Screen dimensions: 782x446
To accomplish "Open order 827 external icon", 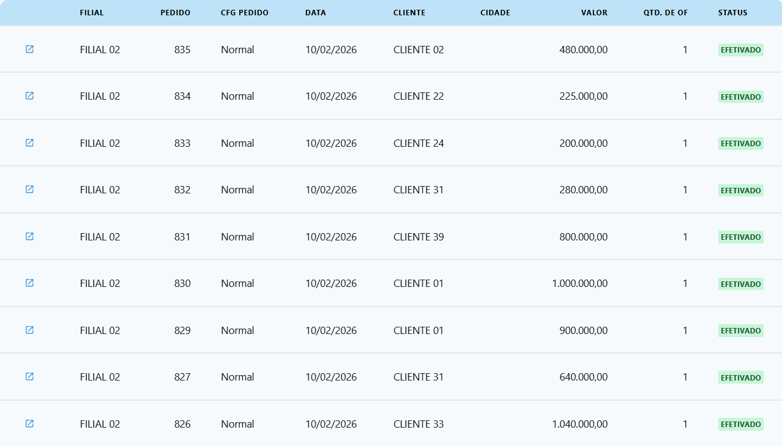I will (29, 376).
